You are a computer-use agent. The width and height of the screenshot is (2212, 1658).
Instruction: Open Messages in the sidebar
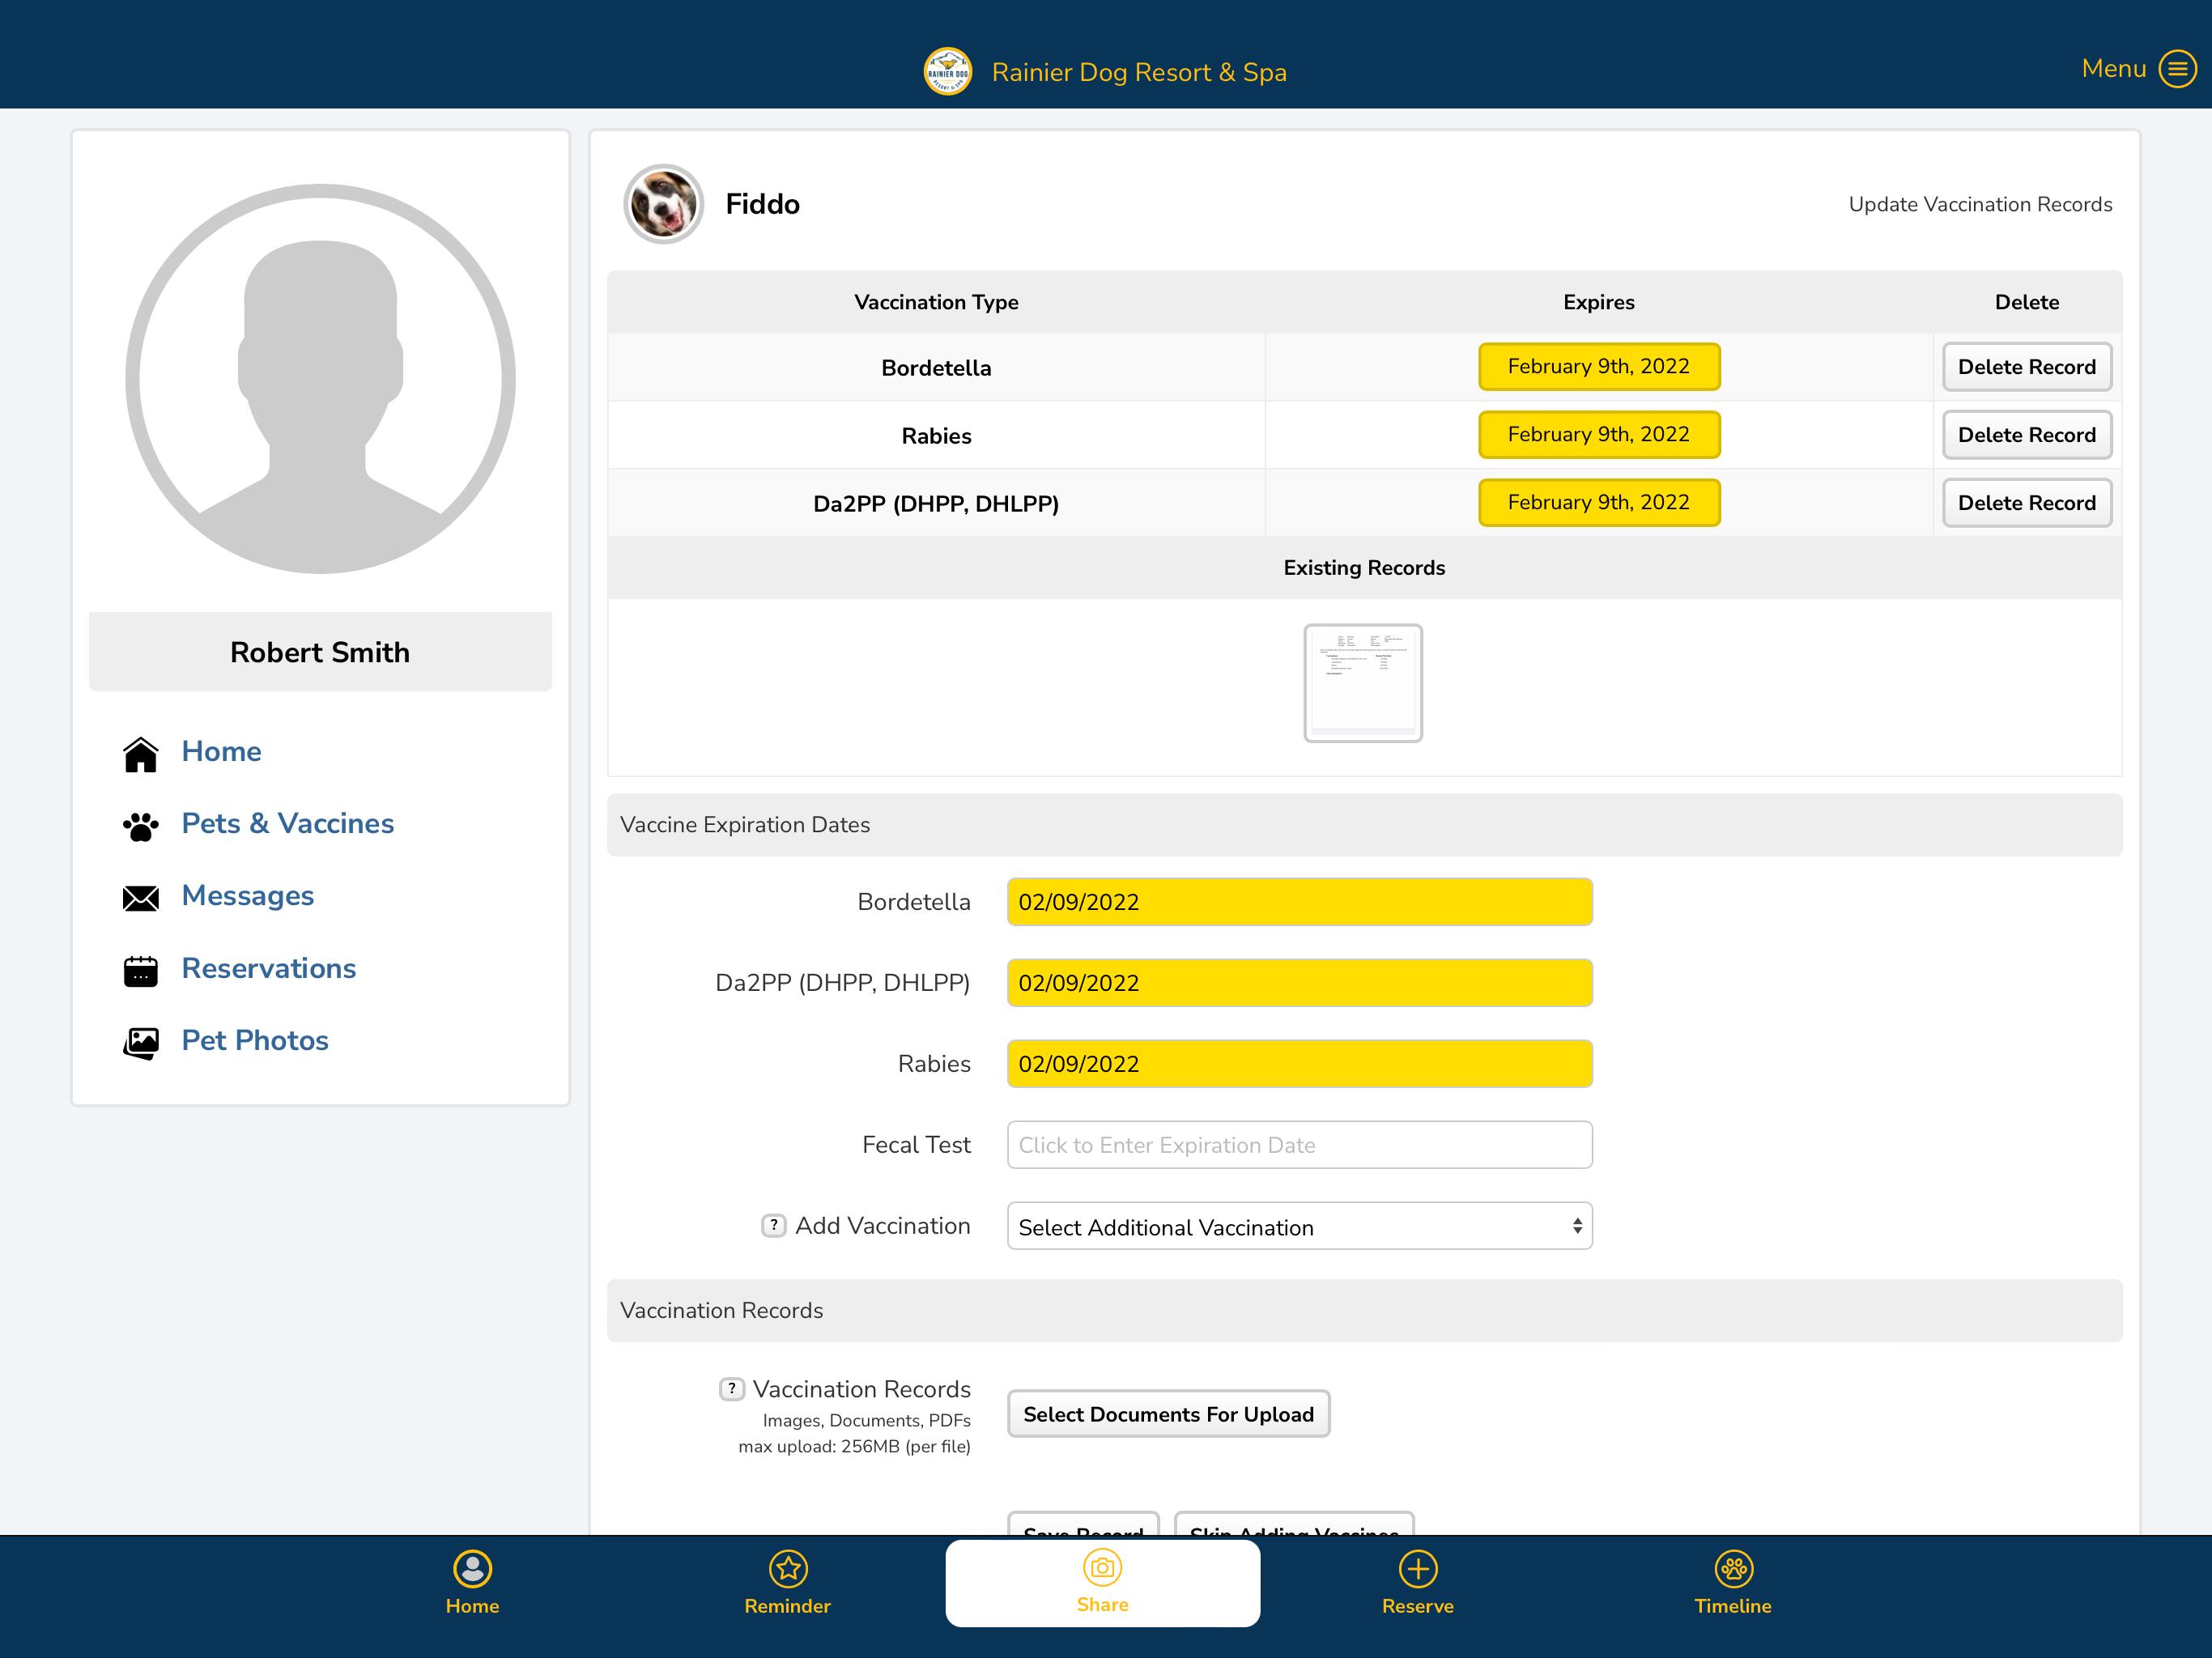pyautogui.click(x=248, y=895)
